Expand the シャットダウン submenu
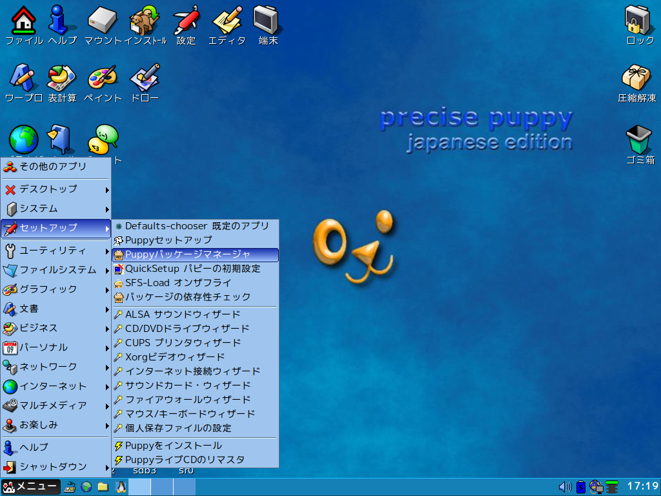This screenshot has height=496, width=661. pyautogui.click(x=56, y=468)
